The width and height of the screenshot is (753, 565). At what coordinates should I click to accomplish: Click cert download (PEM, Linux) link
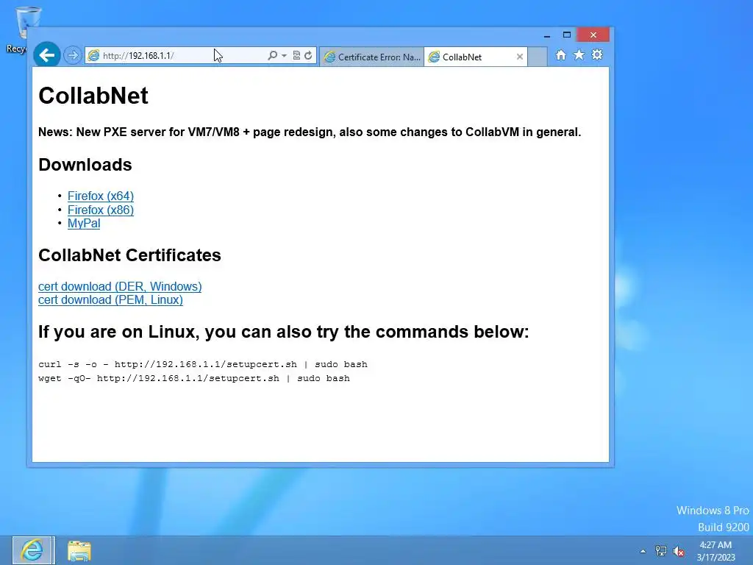coord(110,300)
